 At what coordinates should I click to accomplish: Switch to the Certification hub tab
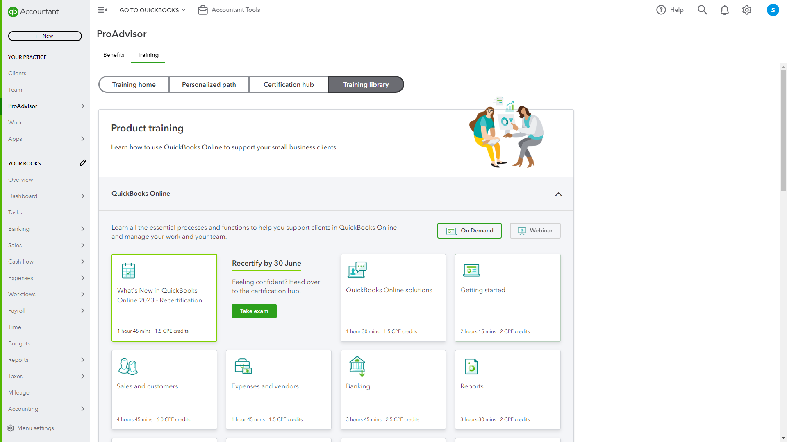(x=288, y=84)
